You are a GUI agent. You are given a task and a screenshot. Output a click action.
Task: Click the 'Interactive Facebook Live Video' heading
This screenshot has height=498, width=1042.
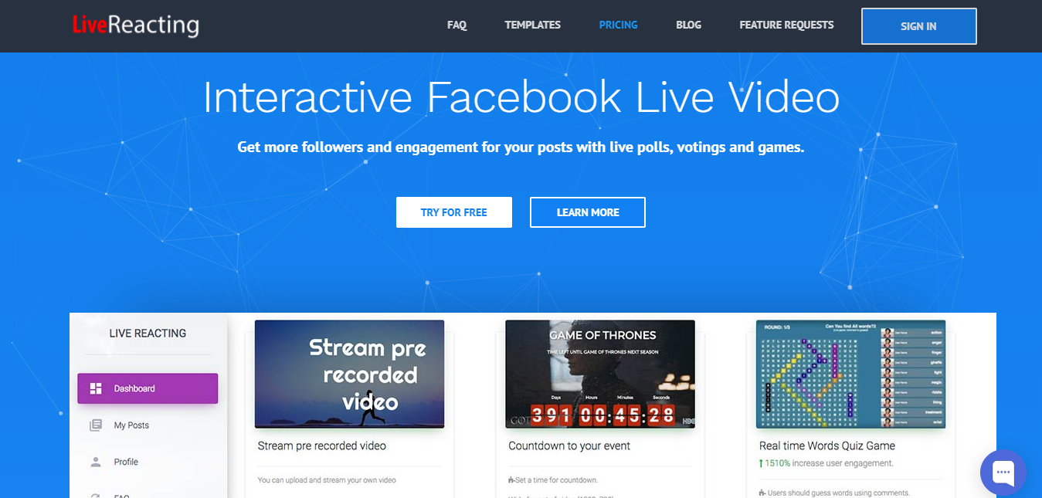pyautogui.click(x=521, y=97)
